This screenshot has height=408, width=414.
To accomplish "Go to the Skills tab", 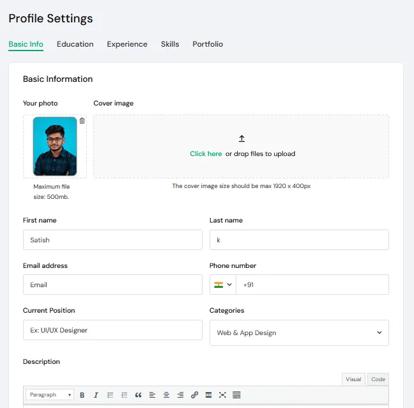I will tap(170, 44).
